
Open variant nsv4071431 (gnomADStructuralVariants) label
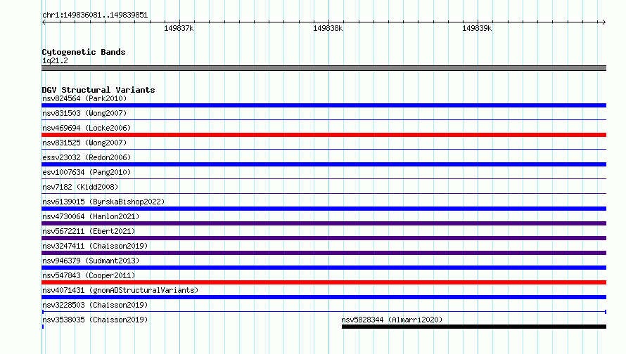click(120, 290)
